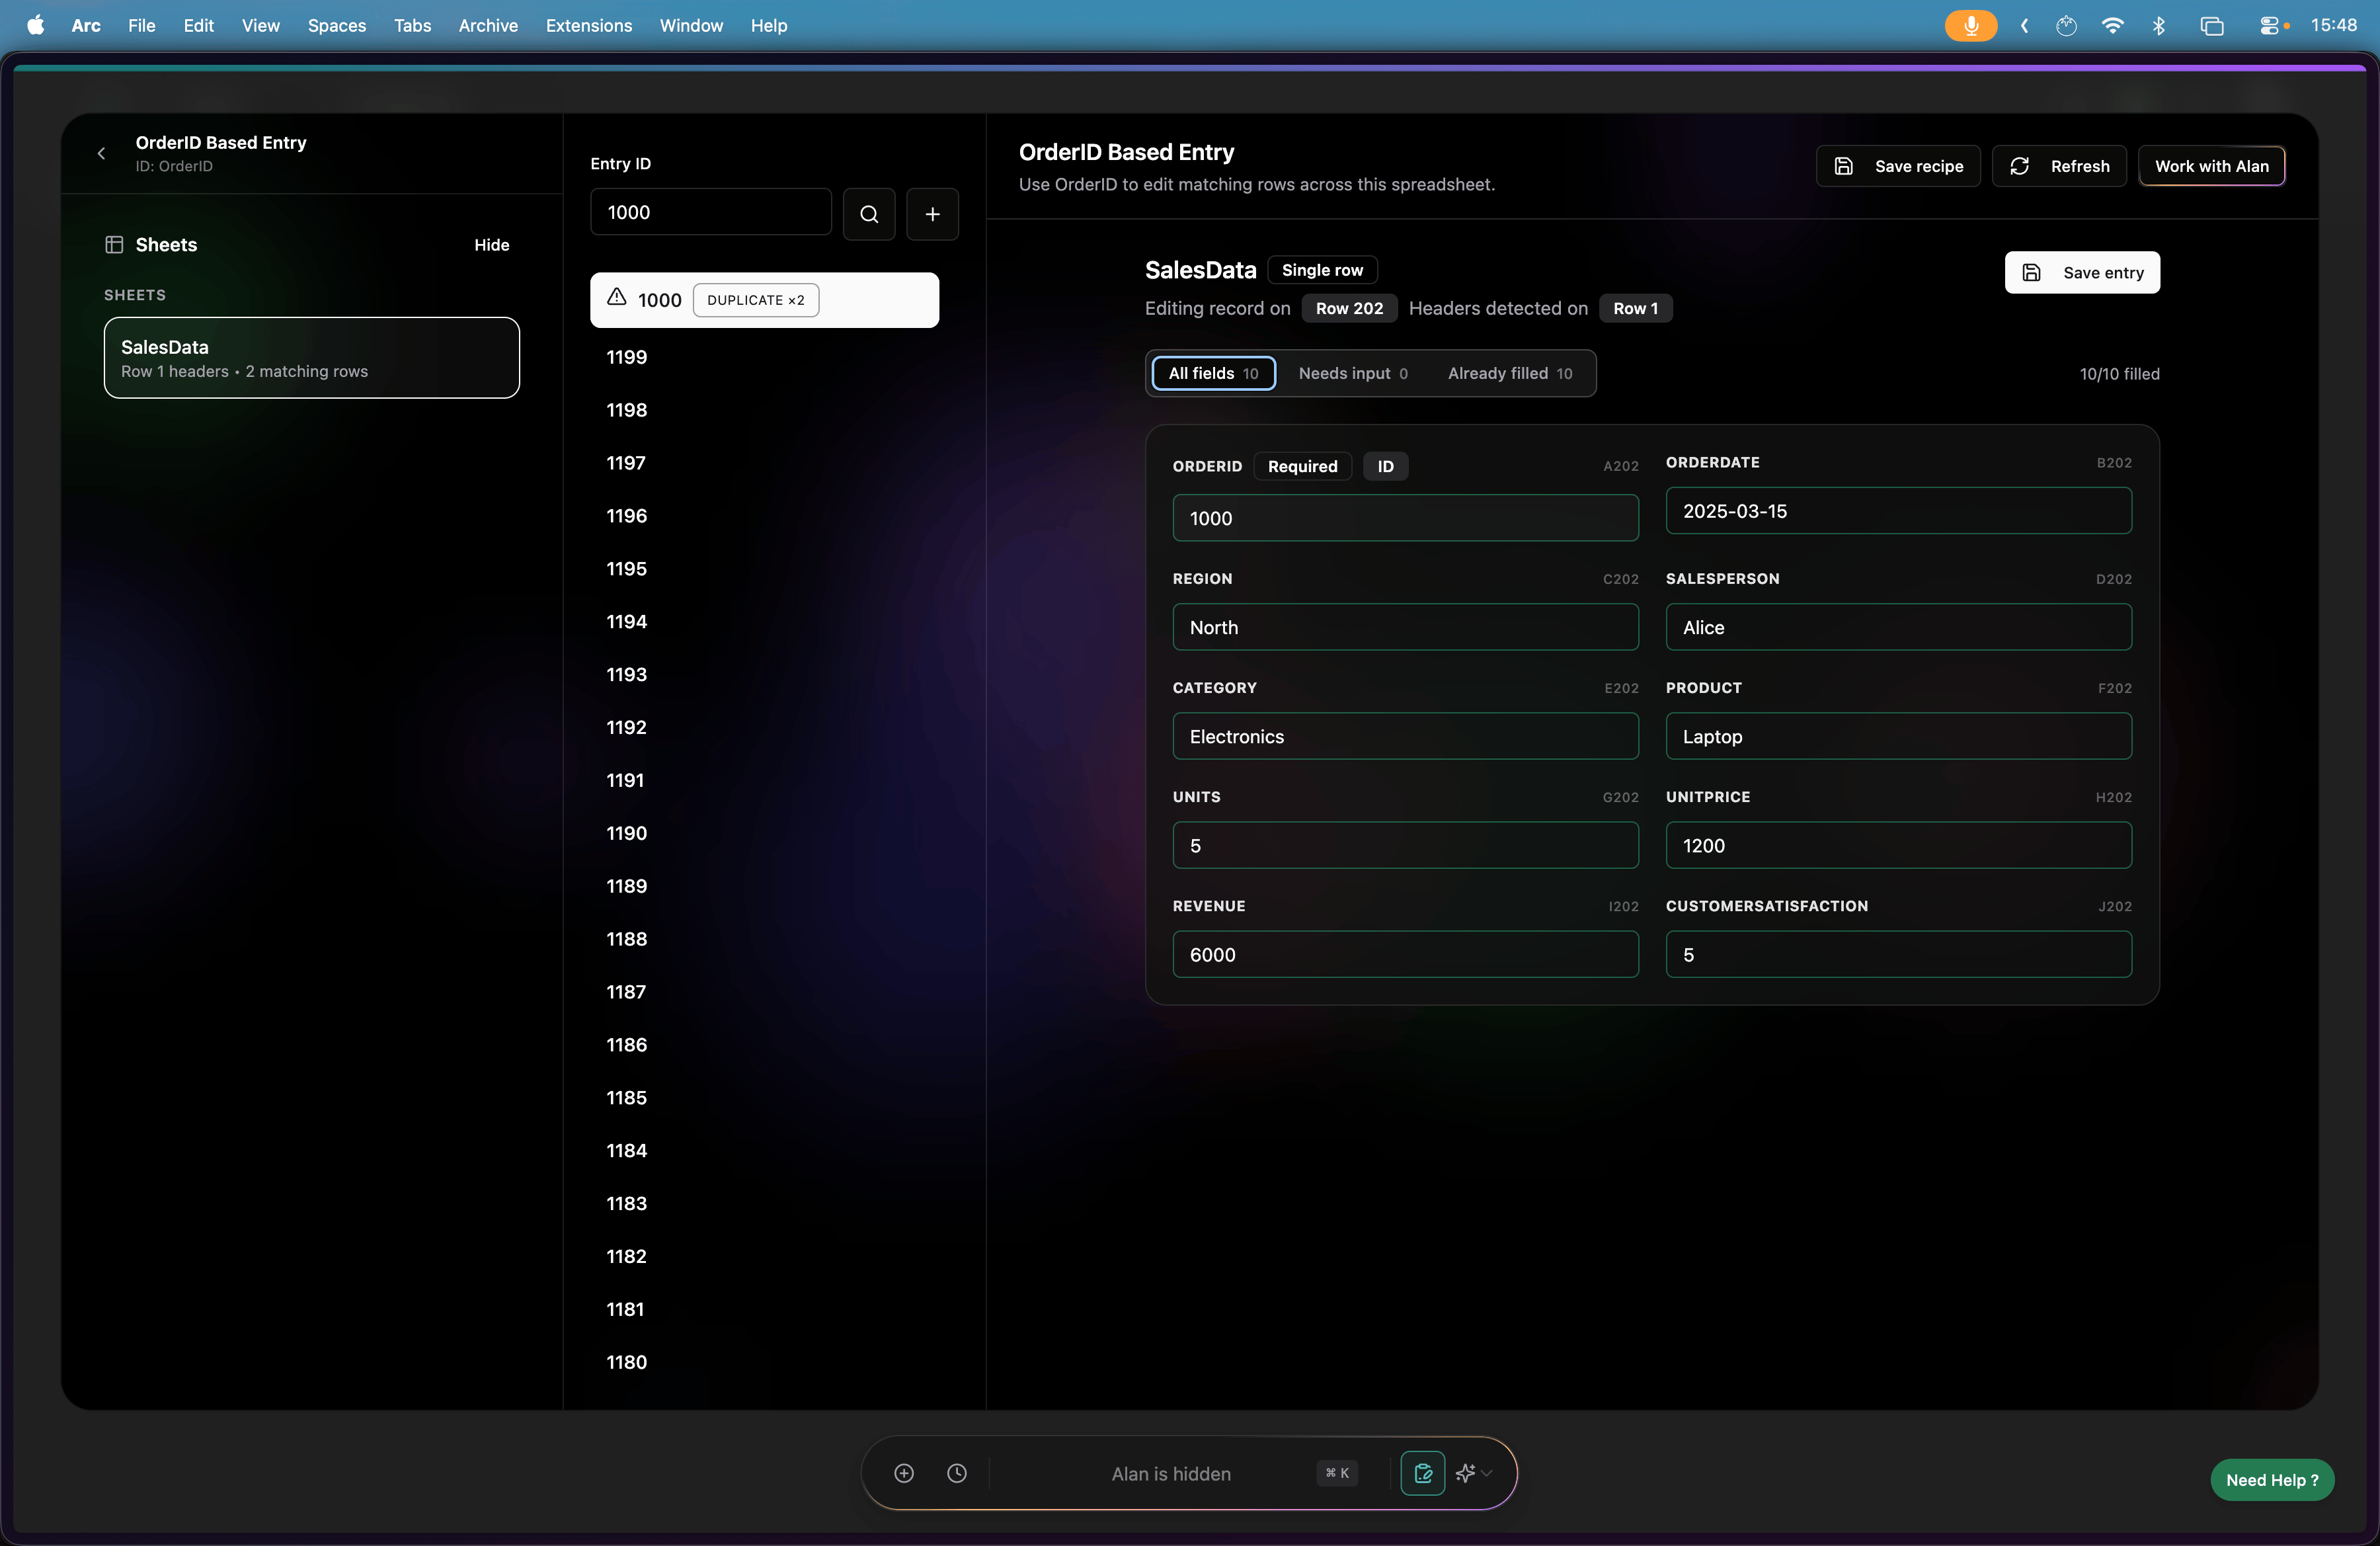Select entry 1199 in the list
The image size is (2380, 1546).
pos(764,357)
